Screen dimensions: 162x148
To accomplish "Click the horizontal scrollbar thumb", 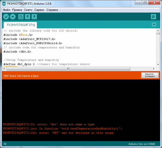I will click(x=68, y=68).
